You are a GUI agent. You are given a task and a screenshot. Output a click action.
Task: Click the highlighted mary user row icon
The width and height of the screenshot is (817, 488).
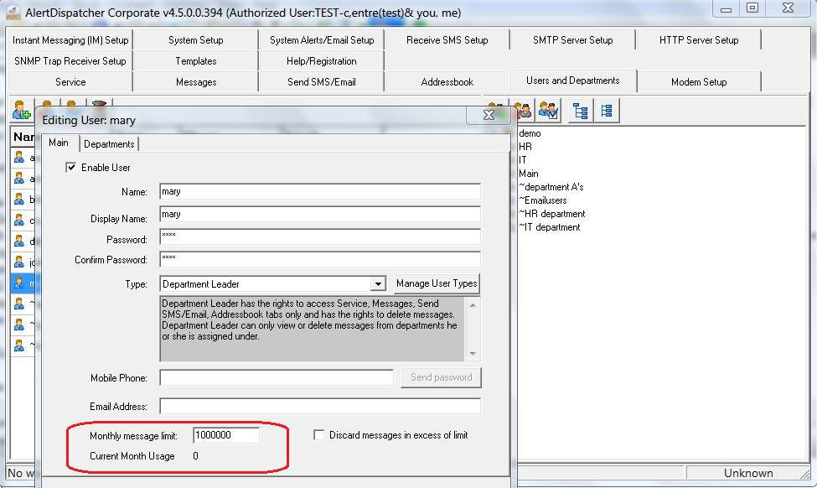click(x=19, y=283)
